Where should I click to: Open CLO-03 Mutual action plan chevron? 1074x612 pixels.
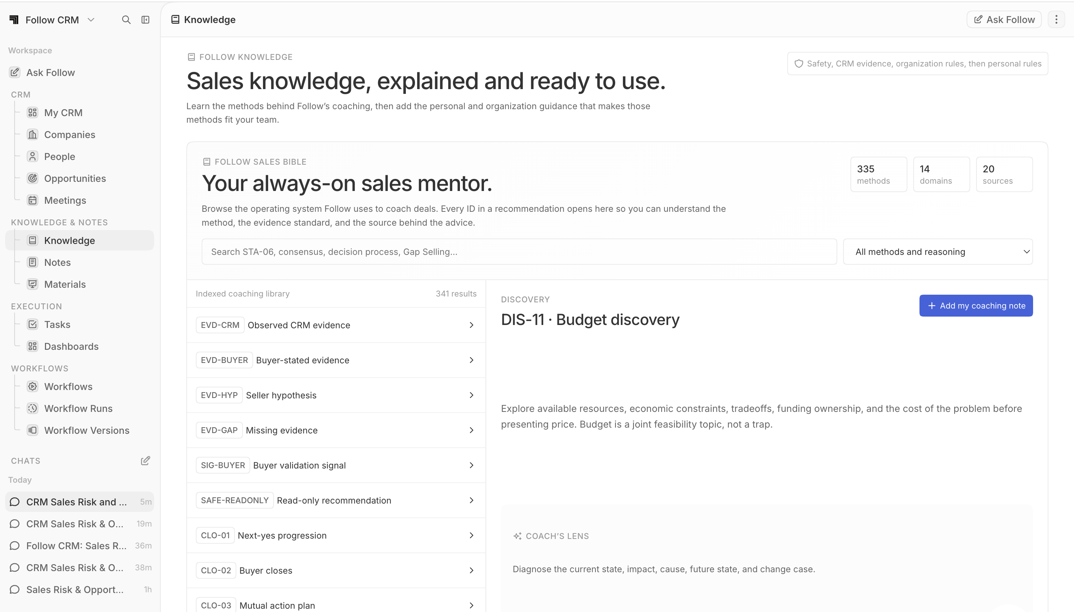point(471,605)
